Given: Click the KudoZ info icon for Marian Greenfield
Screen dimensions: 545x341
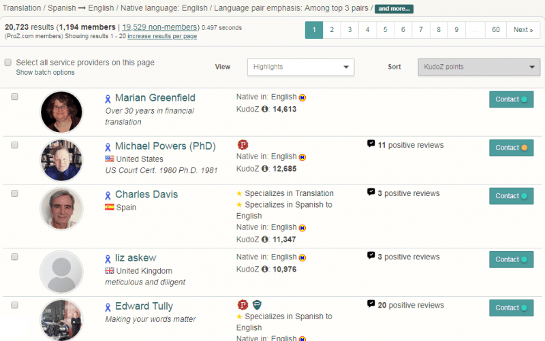Looking at the screenshot, I should coord(265,109).
